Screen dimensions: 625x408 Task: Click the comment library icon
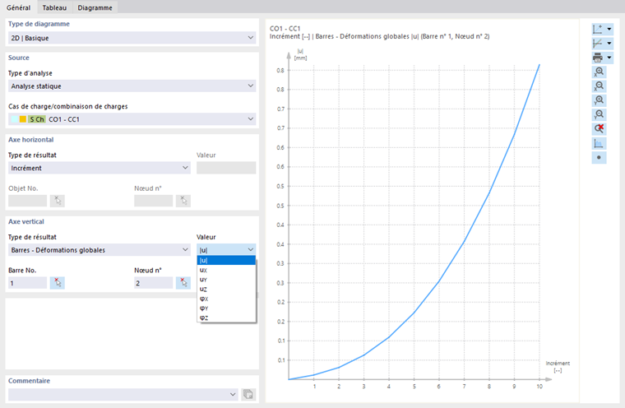pyautogui.click(x=248, y=394)
